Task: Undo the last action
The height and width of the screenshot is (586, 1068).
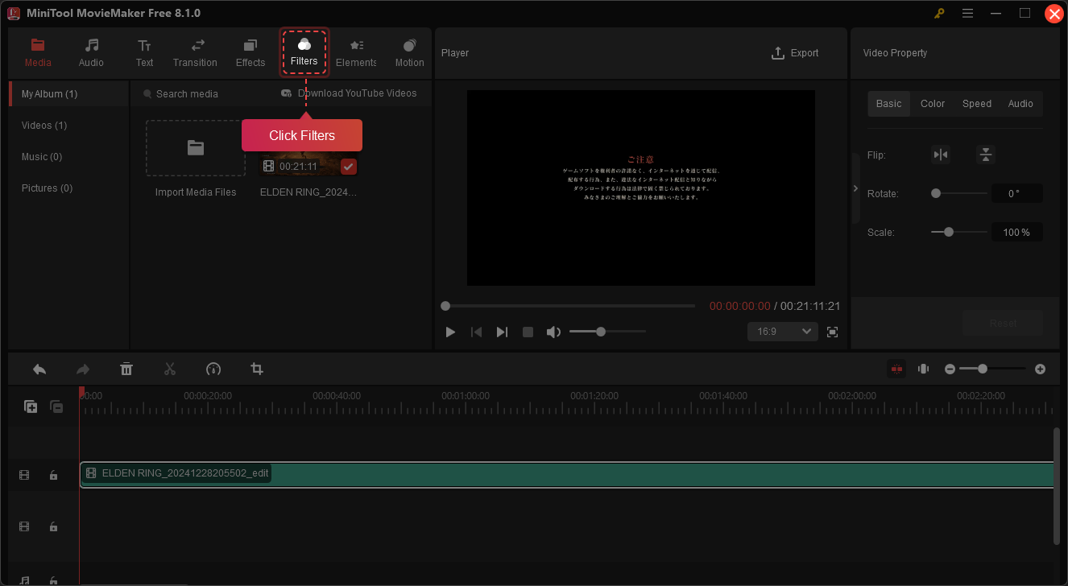Action: click(39, 369)
